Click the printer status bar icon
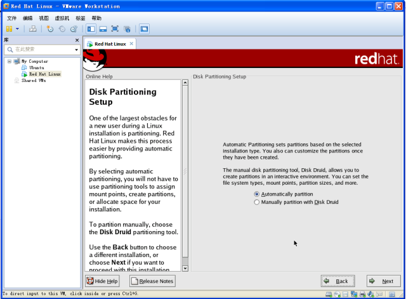The image size is (406, 299). (x=362, y=295)
